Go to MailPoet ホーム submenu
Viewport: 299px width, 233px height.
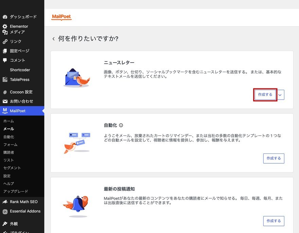[8, 121]
